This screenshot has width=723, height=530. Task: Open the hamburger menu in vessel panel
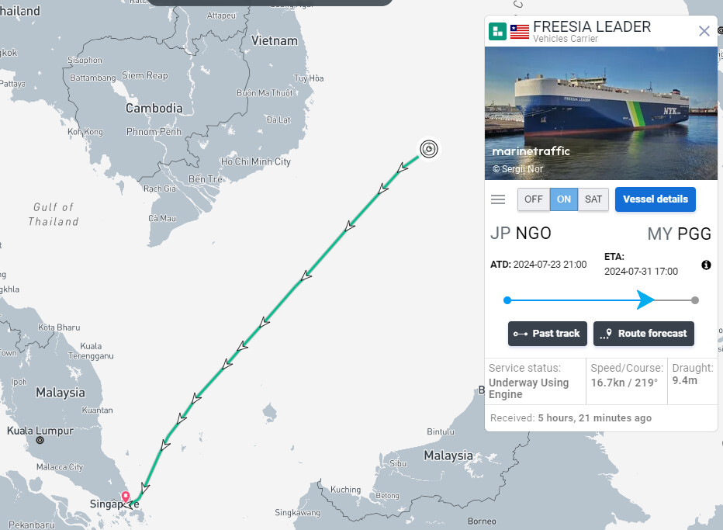click(x=498, y=199)
